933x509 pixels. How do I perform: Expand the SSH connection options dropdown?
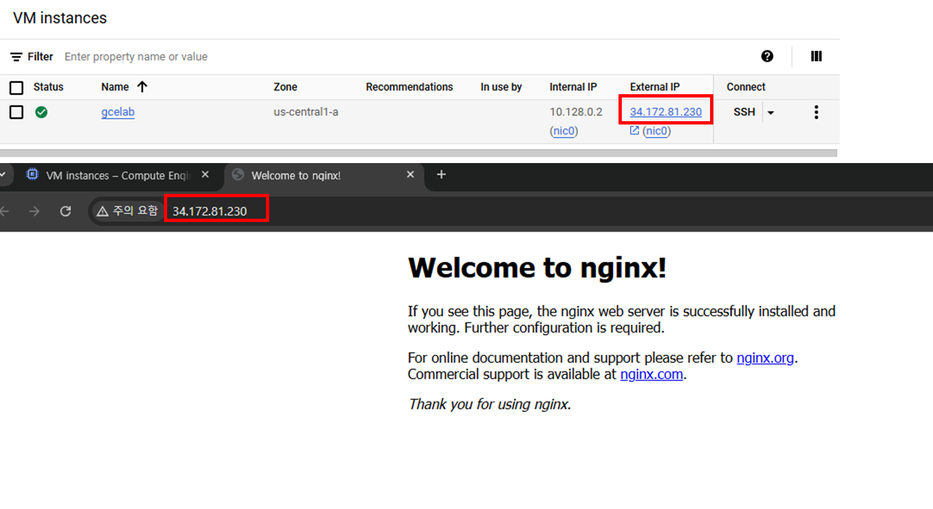click(771, 113)
